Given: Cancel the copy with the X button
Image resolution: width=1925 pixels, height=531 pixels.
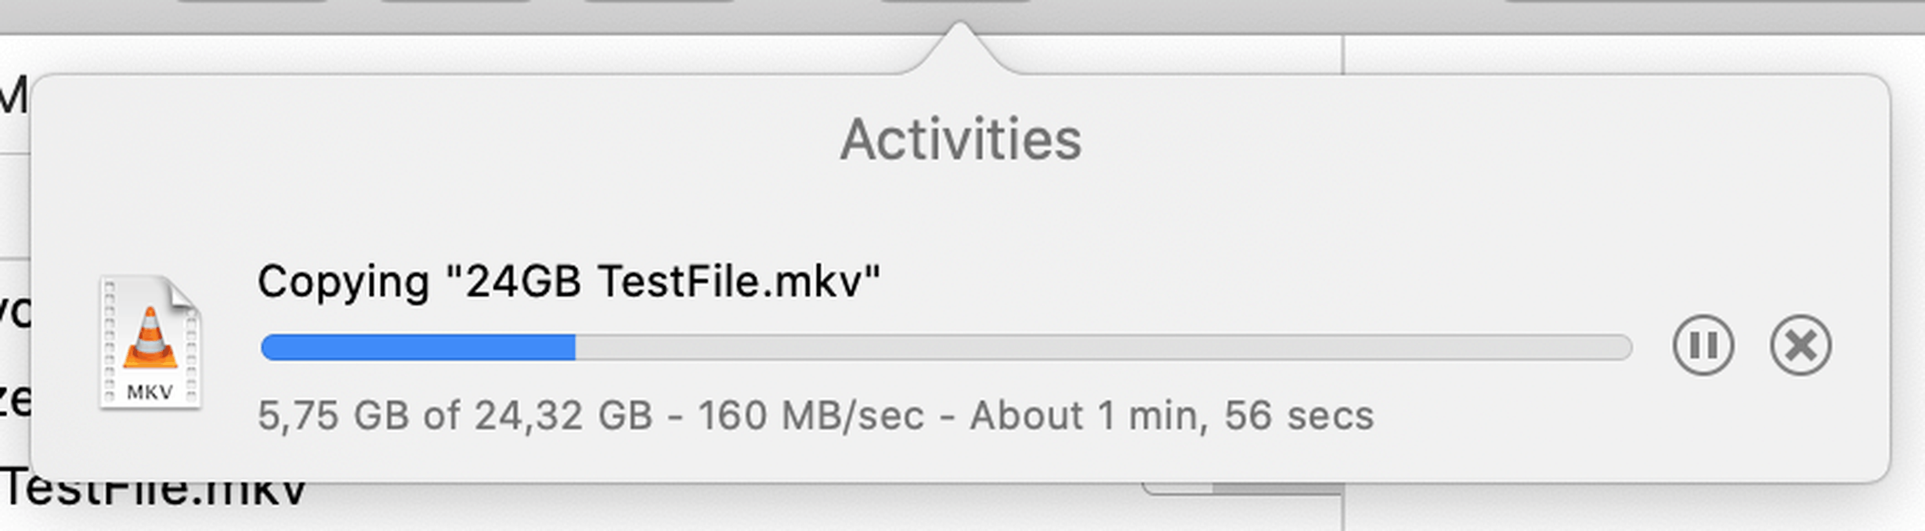Looking at the screenshot, I should tap(1800, 345).
